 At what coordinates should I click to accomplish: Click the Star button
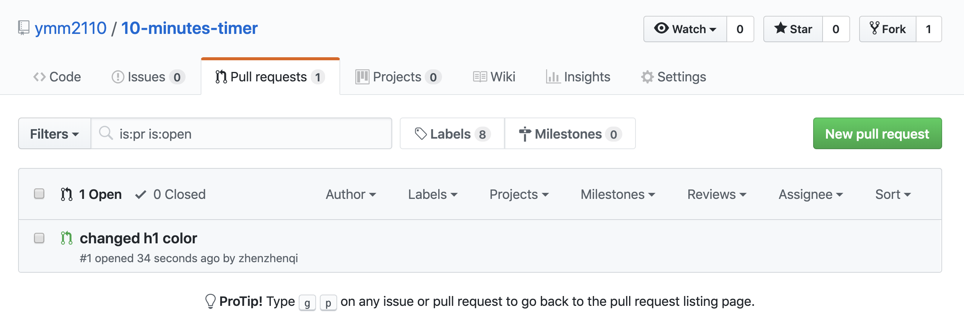pos(793,29)
